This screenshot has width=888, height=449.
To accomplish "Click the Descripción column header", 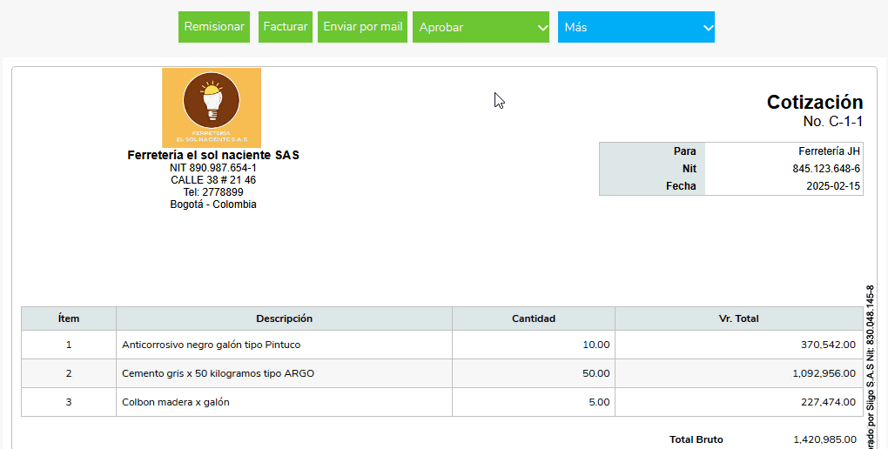I will (x=285, y=318).
